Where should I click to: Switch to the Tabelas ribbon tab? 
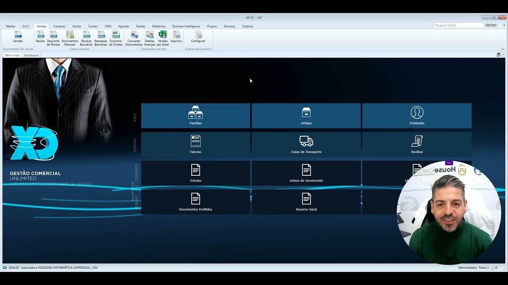[x=10, y=26]
